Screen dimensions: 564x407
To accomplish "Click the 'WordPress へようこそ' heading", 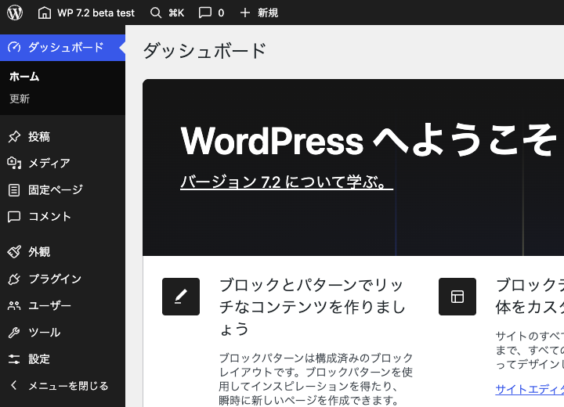I will (x=368, y=140).
